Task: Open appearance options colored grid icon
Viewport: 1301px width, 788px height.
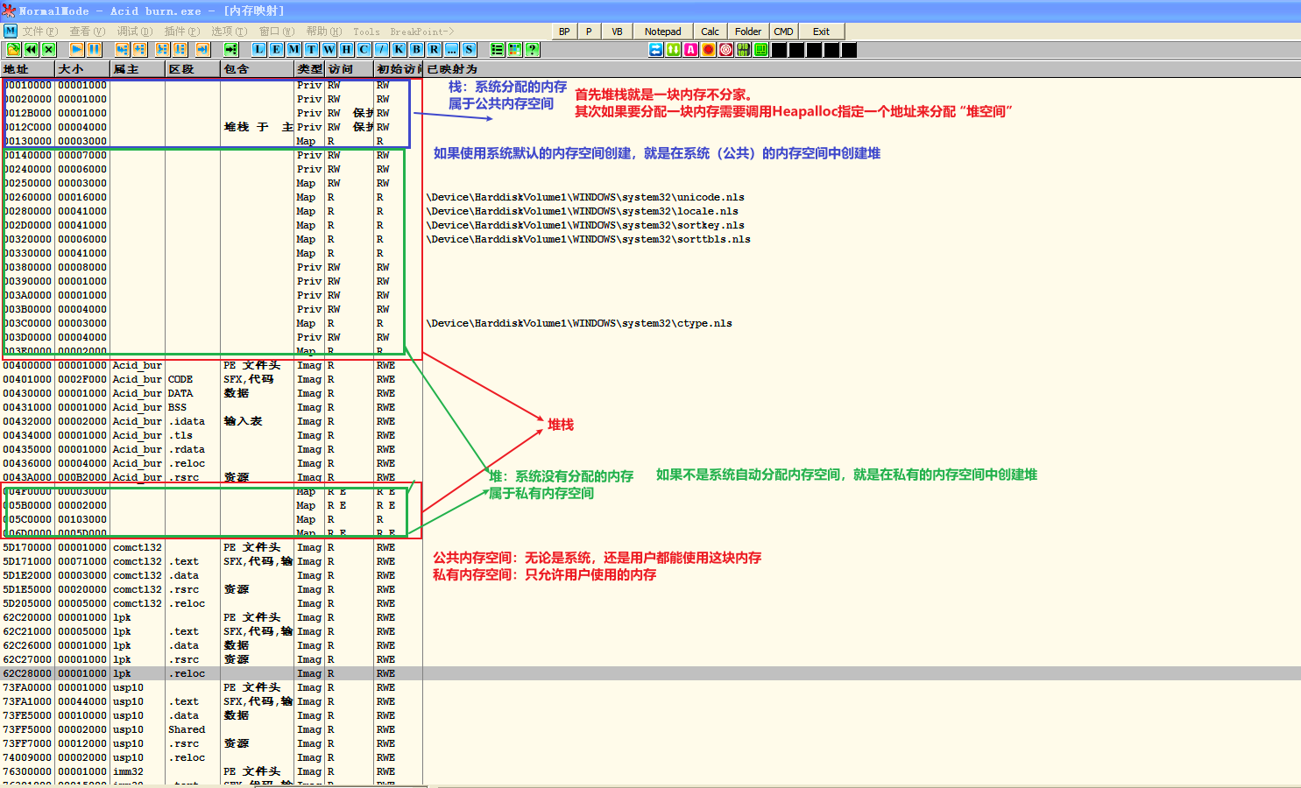Action: coord(514,50)
